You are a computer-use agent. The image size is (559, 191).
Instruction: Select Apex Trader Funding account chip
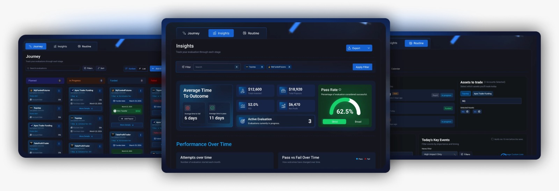tap(483, 93)
